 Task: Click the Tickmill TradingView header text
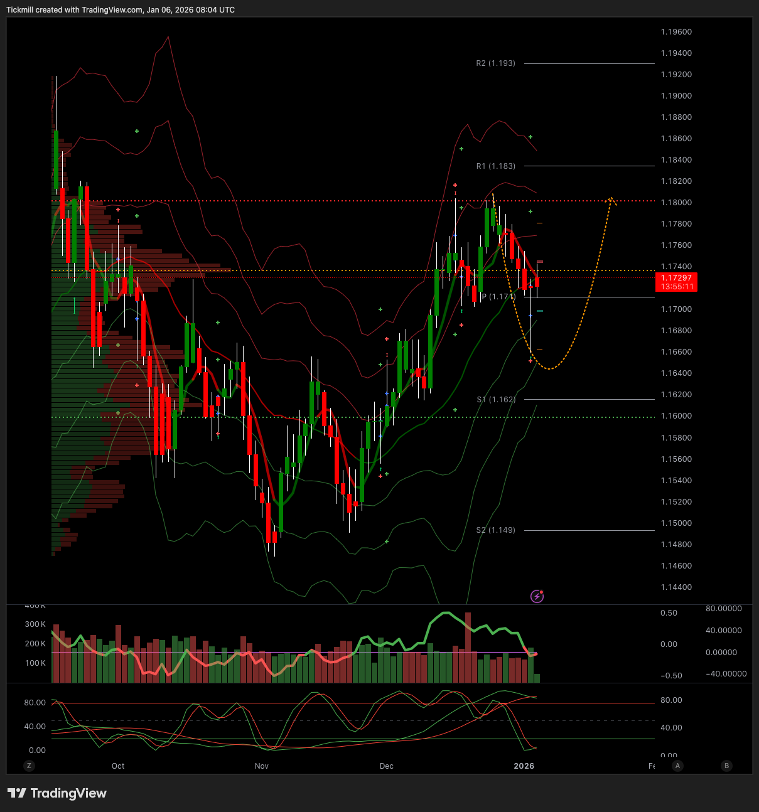(x=121, y=10)
